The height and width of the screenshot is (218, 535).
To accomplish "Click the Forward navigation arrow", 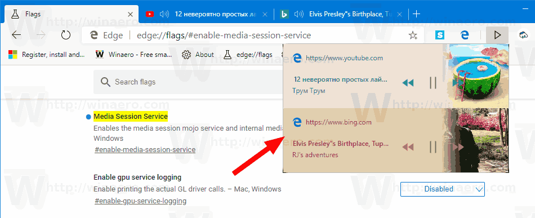I will pyautogui.click(x=41, y=35).
